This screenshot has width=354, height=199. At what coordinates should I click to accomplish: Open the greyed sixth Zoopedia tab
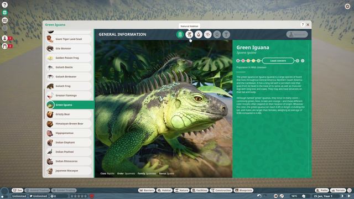click(x=226, y=34)
